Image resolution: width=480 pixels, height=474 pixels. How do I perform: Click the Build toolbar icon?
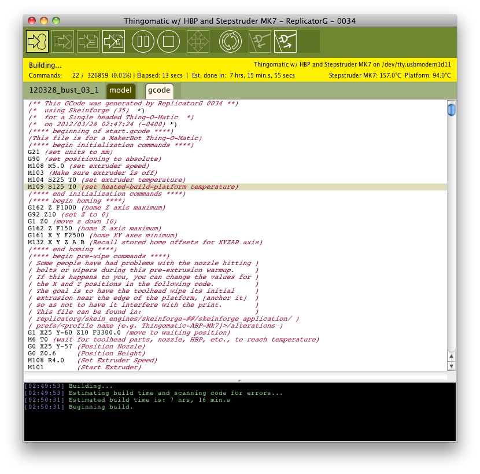click(37, 41)
